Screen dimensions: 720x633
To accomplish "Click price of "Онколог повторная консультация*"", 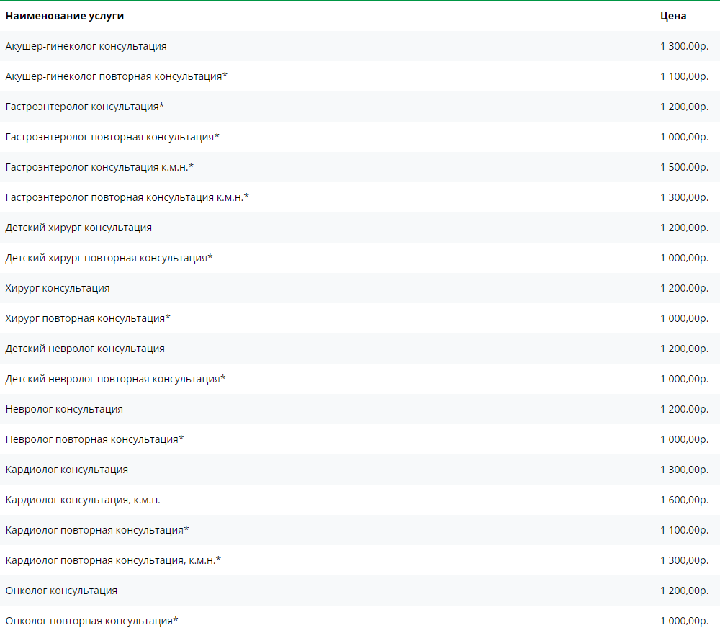I will pyautogui.click(x=684, y=621).
